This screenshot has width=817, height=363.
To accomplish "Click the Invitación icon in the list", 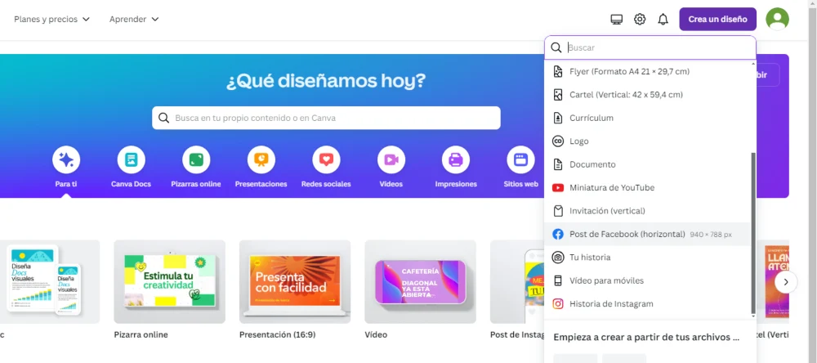I will click(558, 211).
